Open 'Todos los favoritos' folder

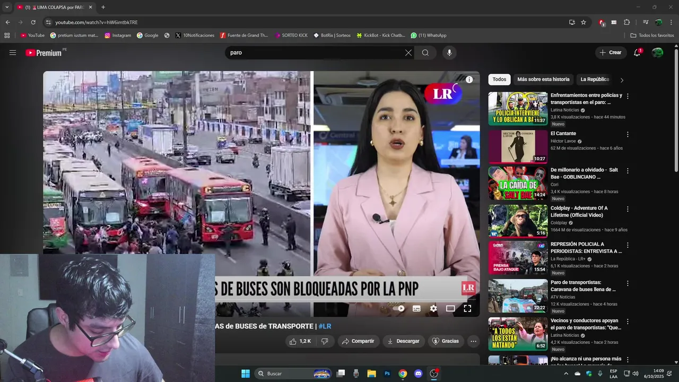652,36
